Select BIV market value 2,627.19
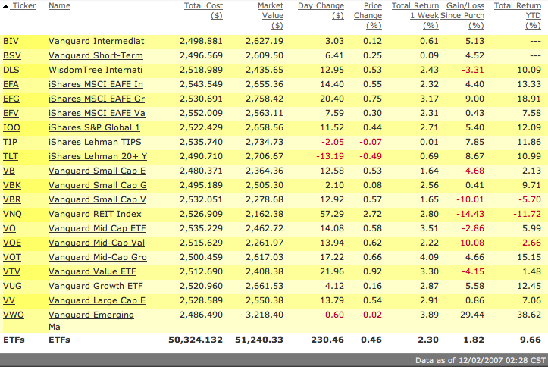 click(265, 41)
